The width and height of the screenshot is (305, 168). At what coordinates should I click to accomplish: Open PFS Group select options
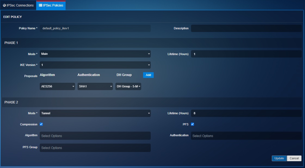tap(95, 148)
